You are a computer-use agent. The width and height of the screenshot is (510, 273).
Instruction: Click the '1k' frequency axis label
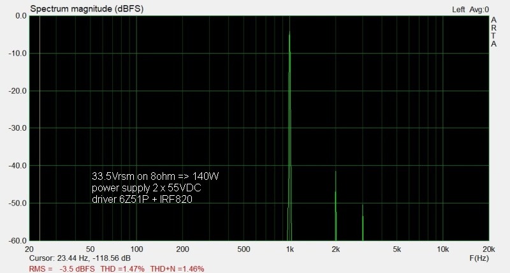290,249
